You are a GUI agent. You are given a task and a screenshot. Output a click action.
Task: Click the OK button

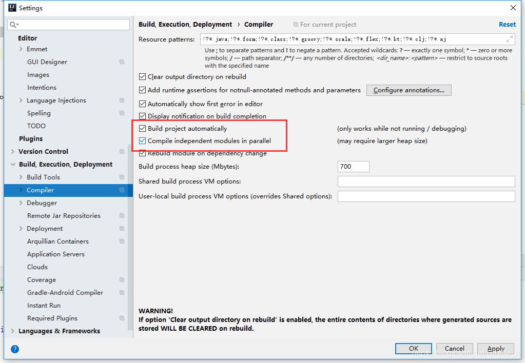coord(414,348)
